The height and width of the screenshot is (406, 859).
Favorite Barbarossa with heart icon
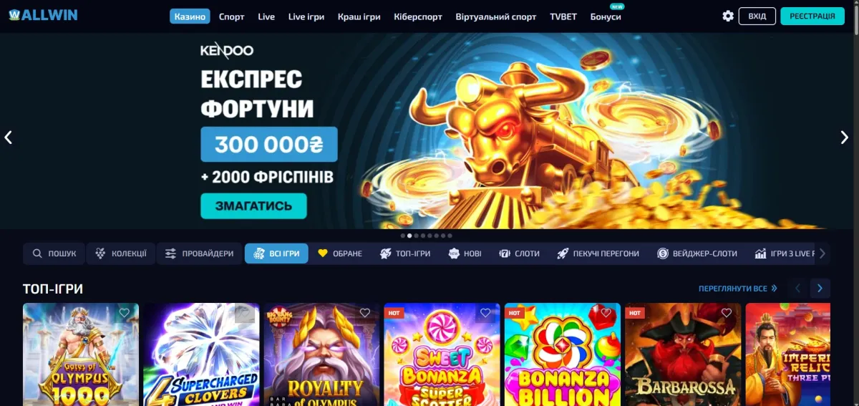click(727, 313)
